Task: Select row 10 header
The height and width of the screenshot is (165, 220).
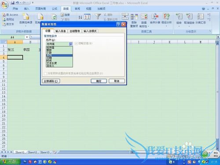Action: [4, 81]
